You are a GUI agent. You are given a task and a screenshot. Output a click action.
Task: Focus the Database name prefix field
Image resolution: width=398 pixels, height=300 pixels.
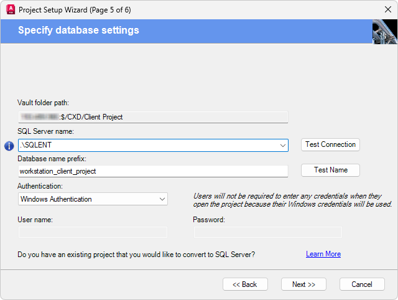tap(152, 171)
